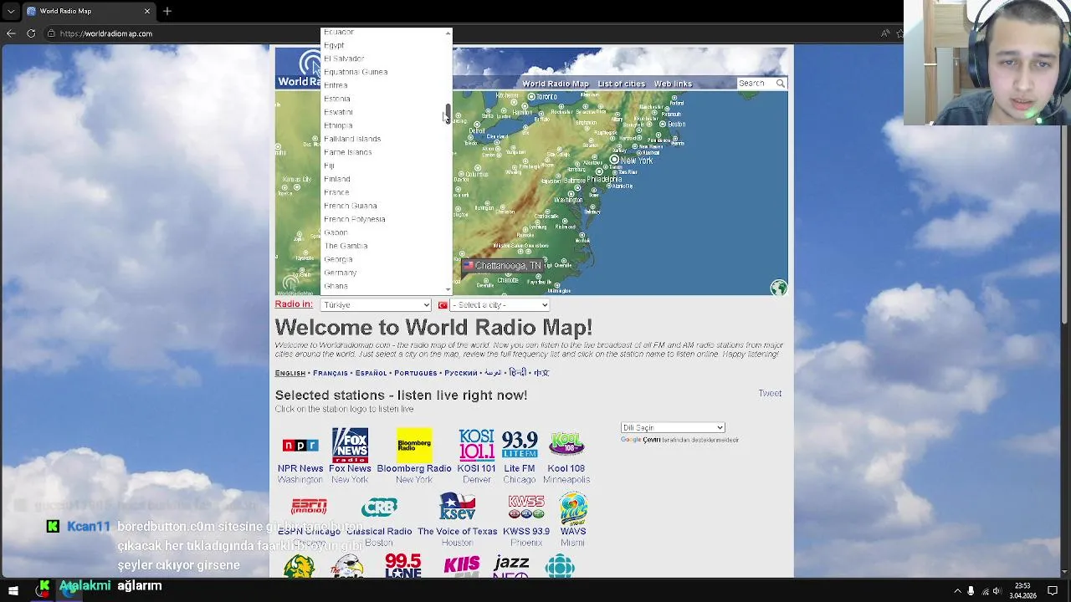Open the Kool 108 text link

[566, 468]
